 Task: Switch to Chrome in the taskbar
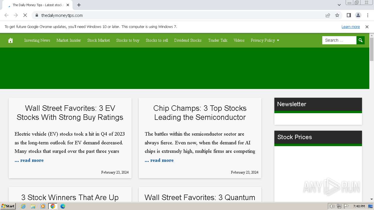[53, 206]
